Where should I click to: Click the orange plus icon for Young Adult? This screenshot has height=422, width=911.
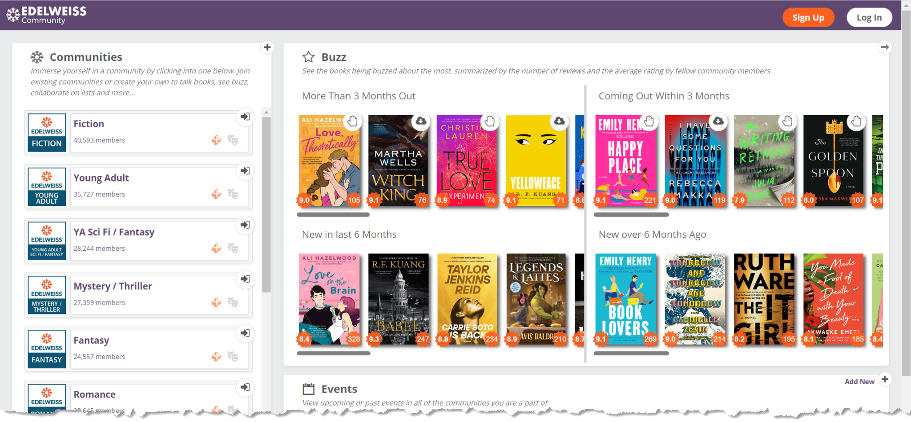point(216,194)
